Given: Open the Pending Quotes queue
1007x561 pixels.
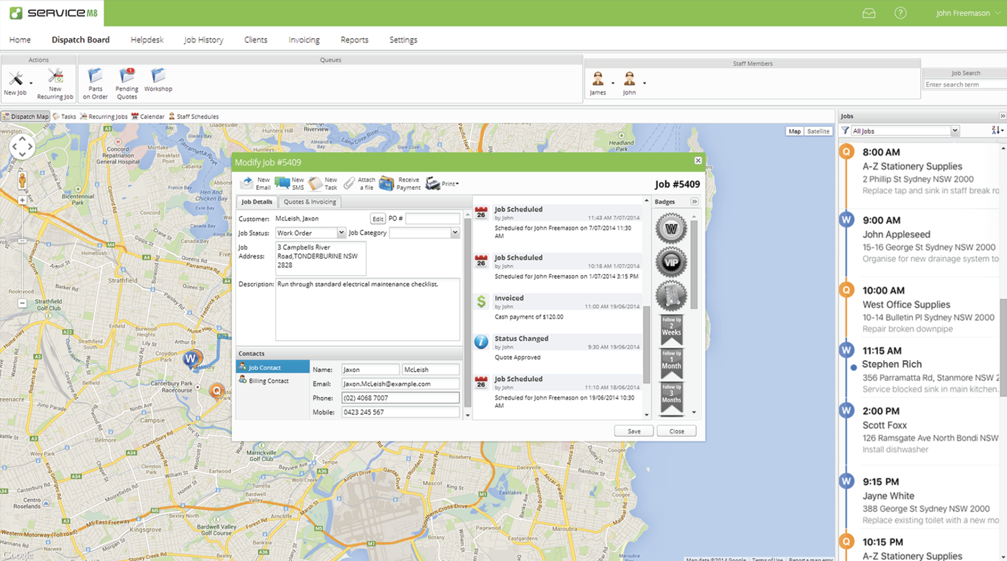Looking at the screenshot, I should pos(127,77).
